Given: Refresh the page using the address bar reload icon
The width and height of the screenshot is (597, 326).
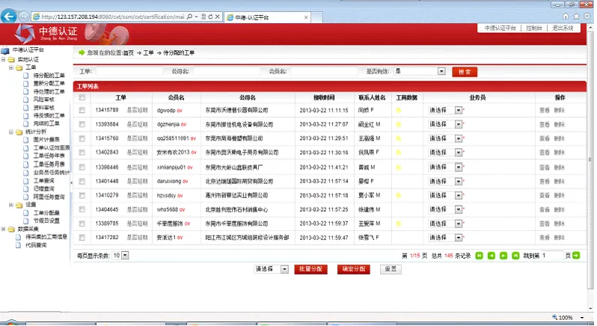Looking at the screenshot, I should coord(210,16).
